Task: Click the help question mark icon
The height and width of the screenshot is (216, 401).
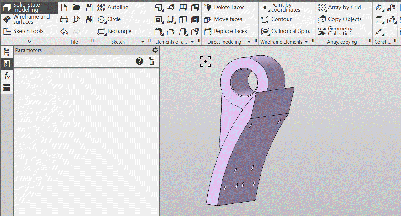Action: pyautogui.click(x=140, y=61)
